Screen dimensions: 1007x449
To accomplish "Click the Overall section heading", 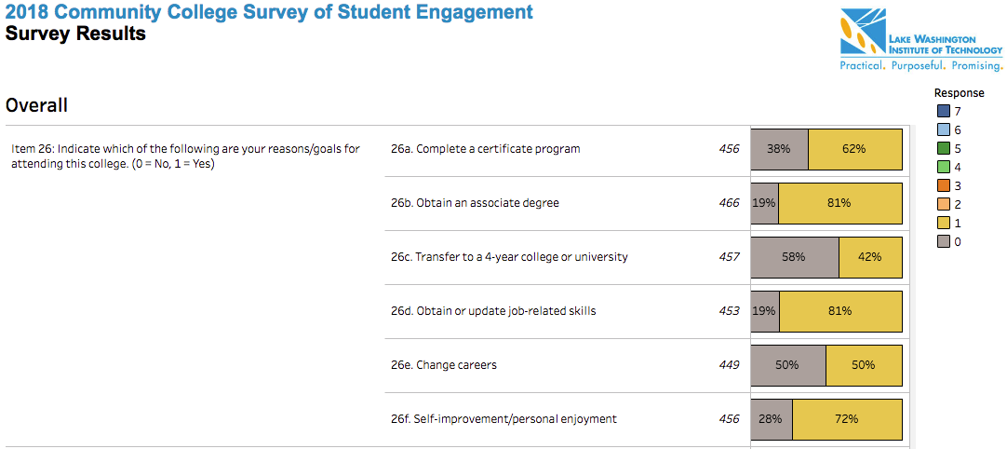I will (x=36, y=105).
